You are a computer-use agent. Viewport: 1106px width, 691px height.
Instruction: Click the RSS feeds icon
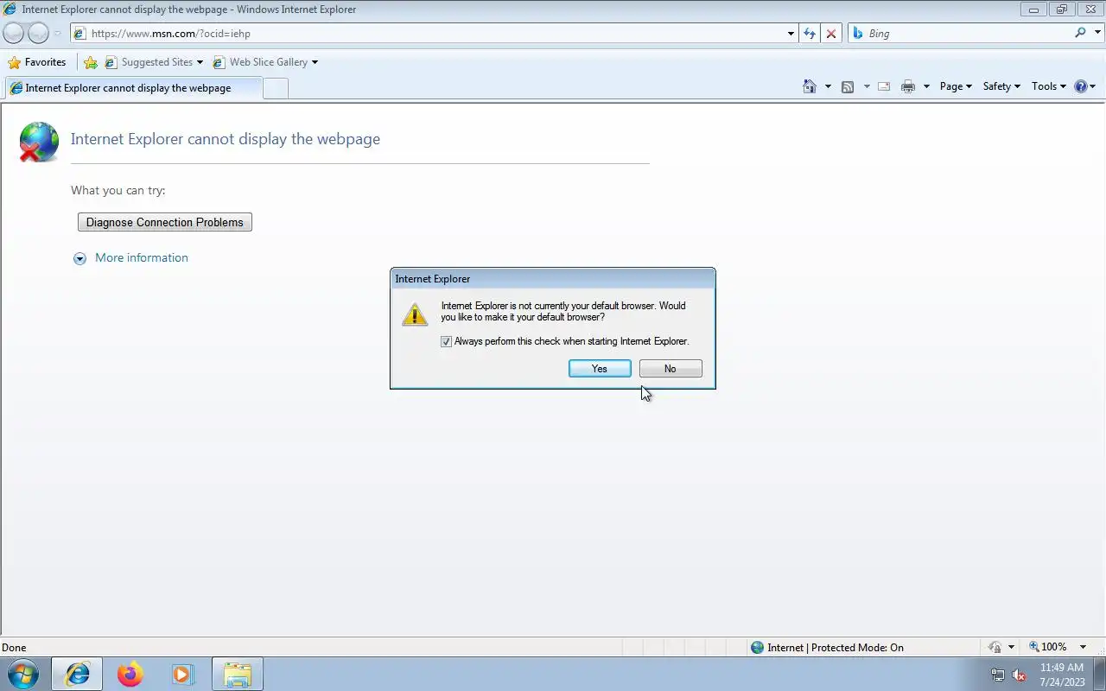(848, 86)
